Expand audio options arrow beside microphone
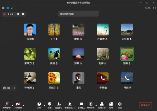 12,105
